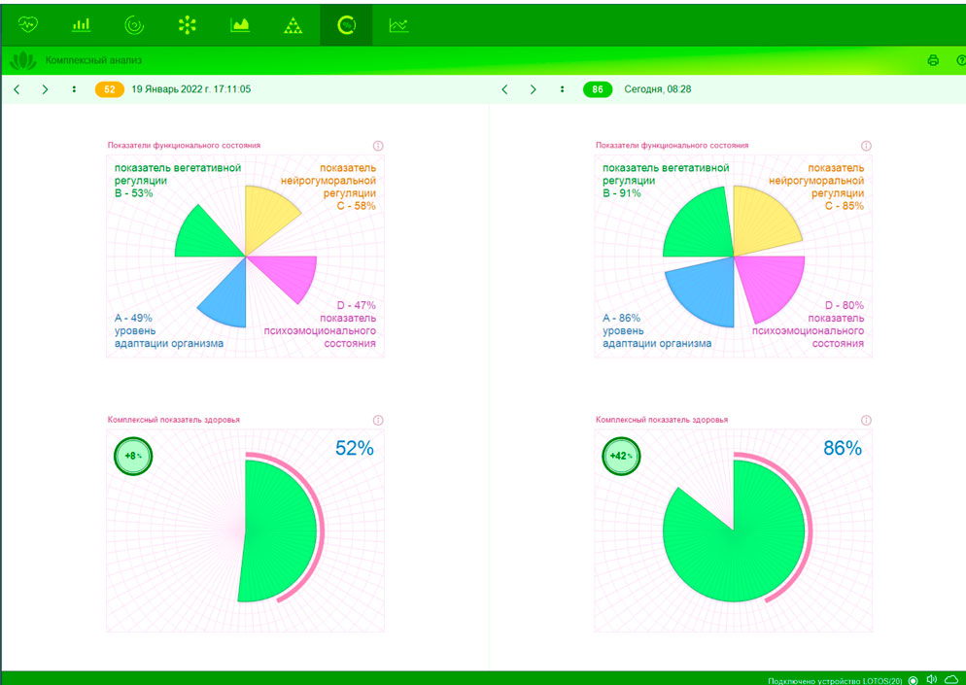The image size is (966, 685).
Task: Go to previous record in left panel
Action: (17, 89)
